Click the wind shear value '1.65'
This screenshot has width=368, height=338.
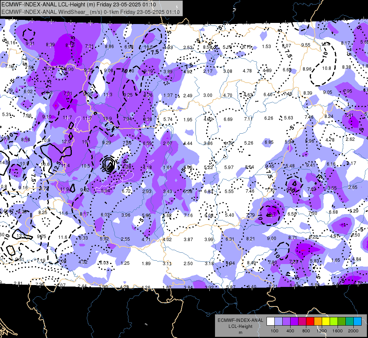tap(336, 260)
